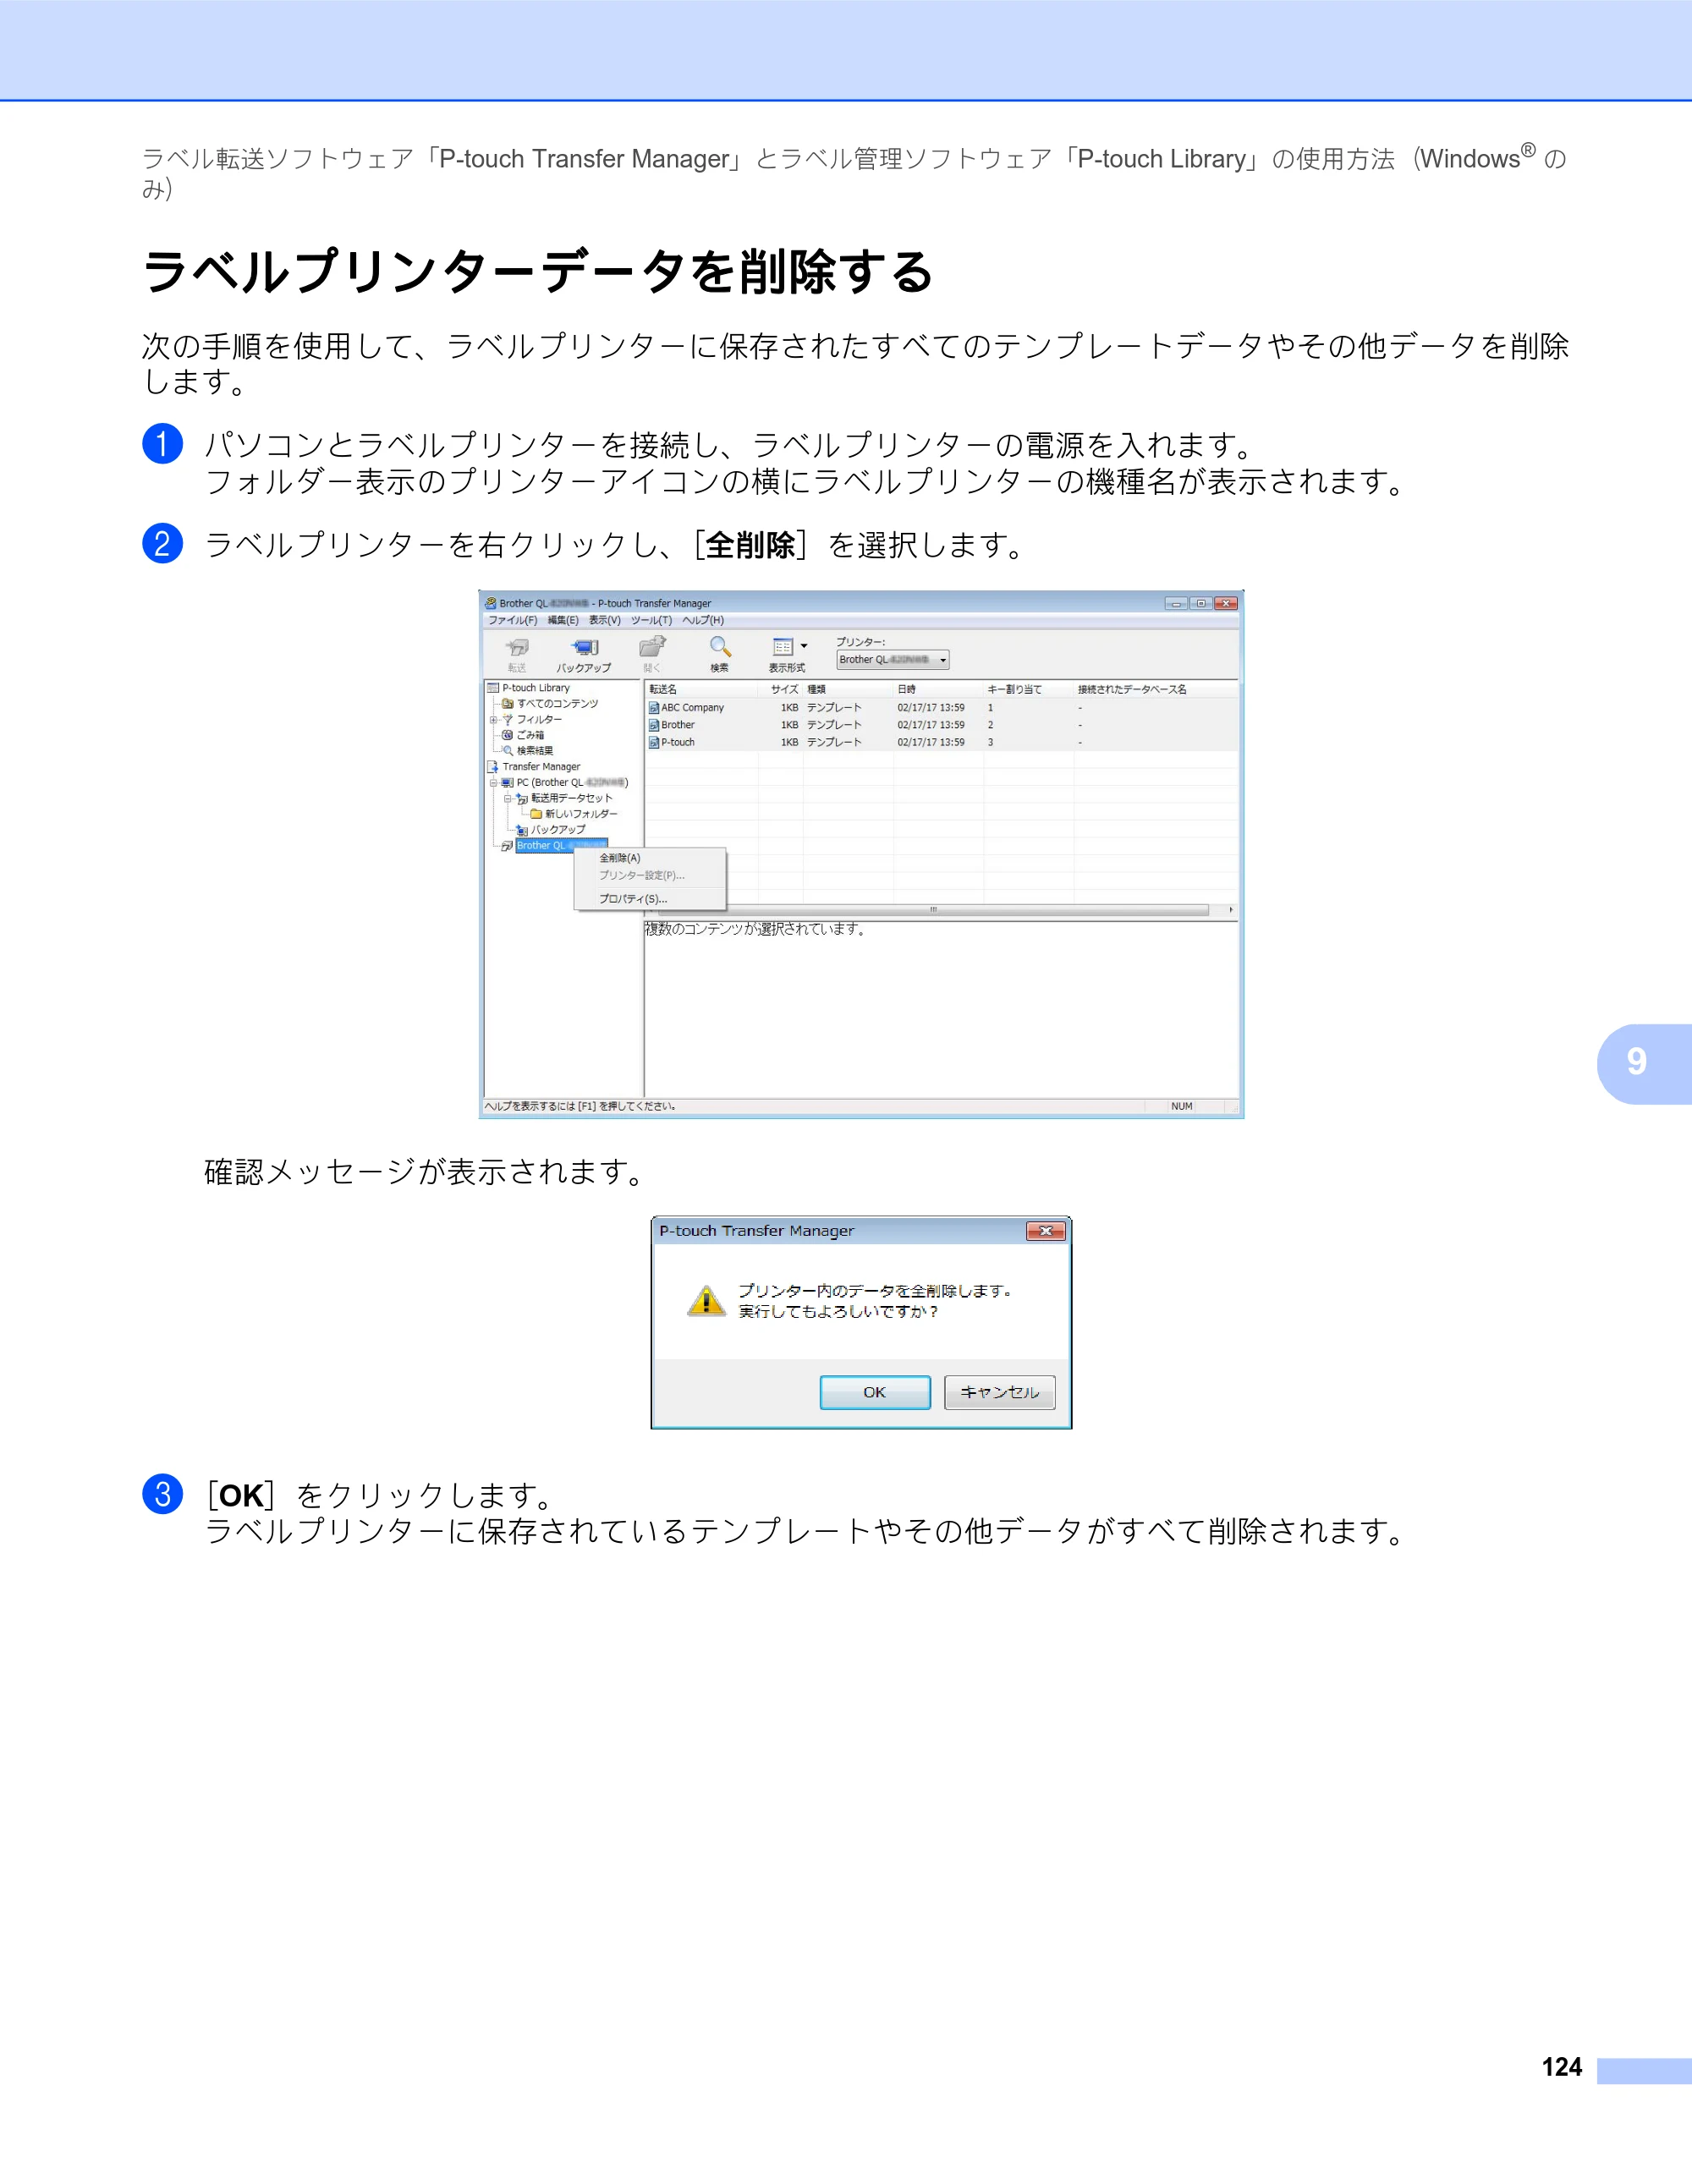This screenshot has width=1692, height=2184.
Task: Click キャンセル in the confirmation dialog
Action: 1000,1392
